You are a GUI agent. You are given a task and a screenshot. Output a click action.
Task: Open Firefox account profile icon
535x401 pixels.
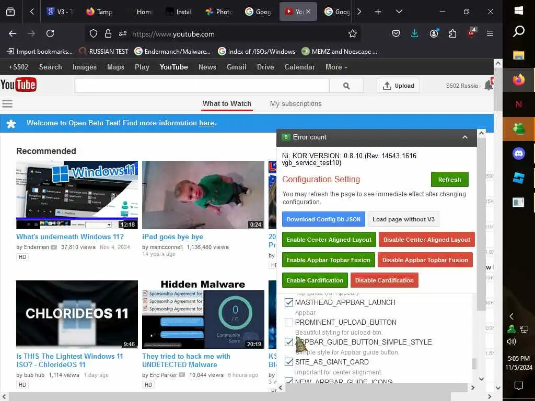434,34
